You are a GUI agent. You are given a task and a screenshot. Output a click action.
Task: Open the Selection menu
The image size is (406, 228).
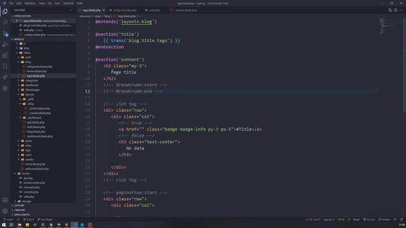[30, 3]
